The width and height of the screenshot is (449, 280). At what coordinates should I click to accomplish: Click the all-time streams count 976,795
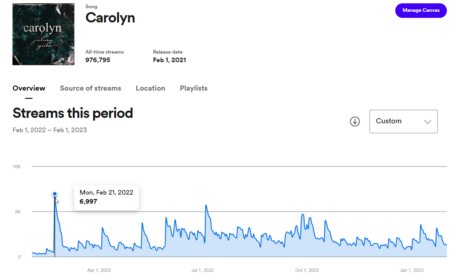click(98, 60)
